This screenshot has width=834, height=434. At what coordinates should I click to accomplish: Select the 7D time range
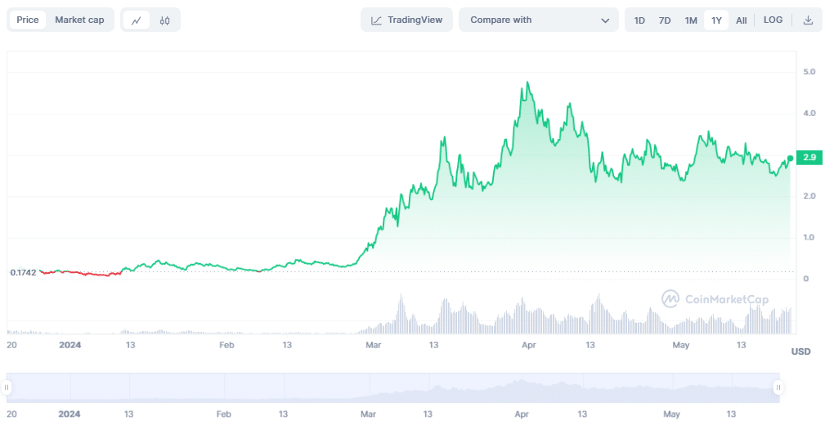(x=665, y=20)
